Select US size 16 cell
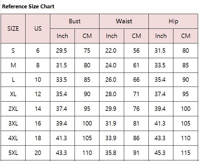 [x=38, y=123]
